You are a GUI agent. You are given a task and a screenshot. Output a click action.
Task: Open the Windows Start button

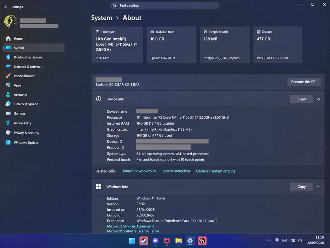point(132,241)
